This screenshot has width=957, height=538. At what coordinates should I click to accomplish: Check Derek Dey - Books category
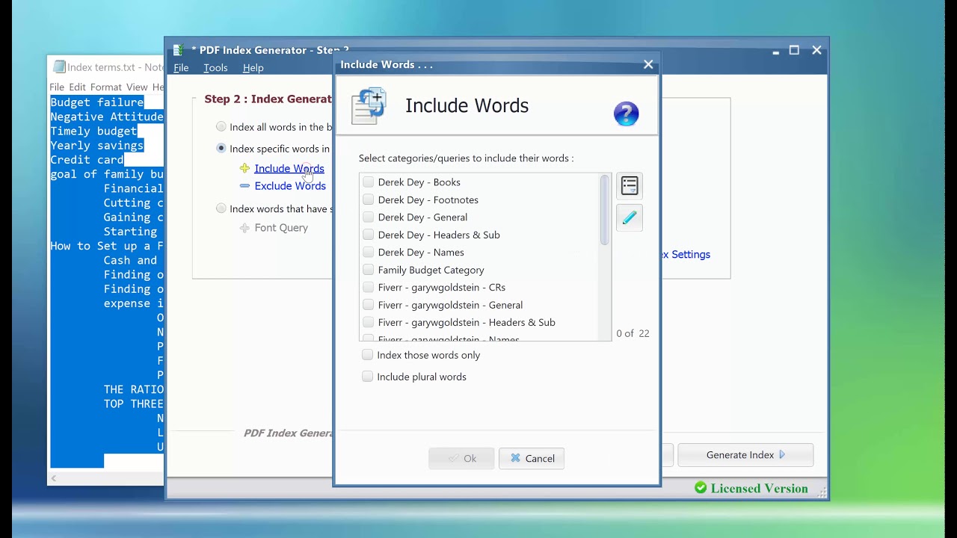(x=368, y=182)
